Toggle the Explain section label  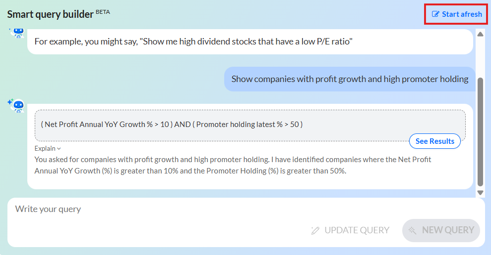coord(45,149)
